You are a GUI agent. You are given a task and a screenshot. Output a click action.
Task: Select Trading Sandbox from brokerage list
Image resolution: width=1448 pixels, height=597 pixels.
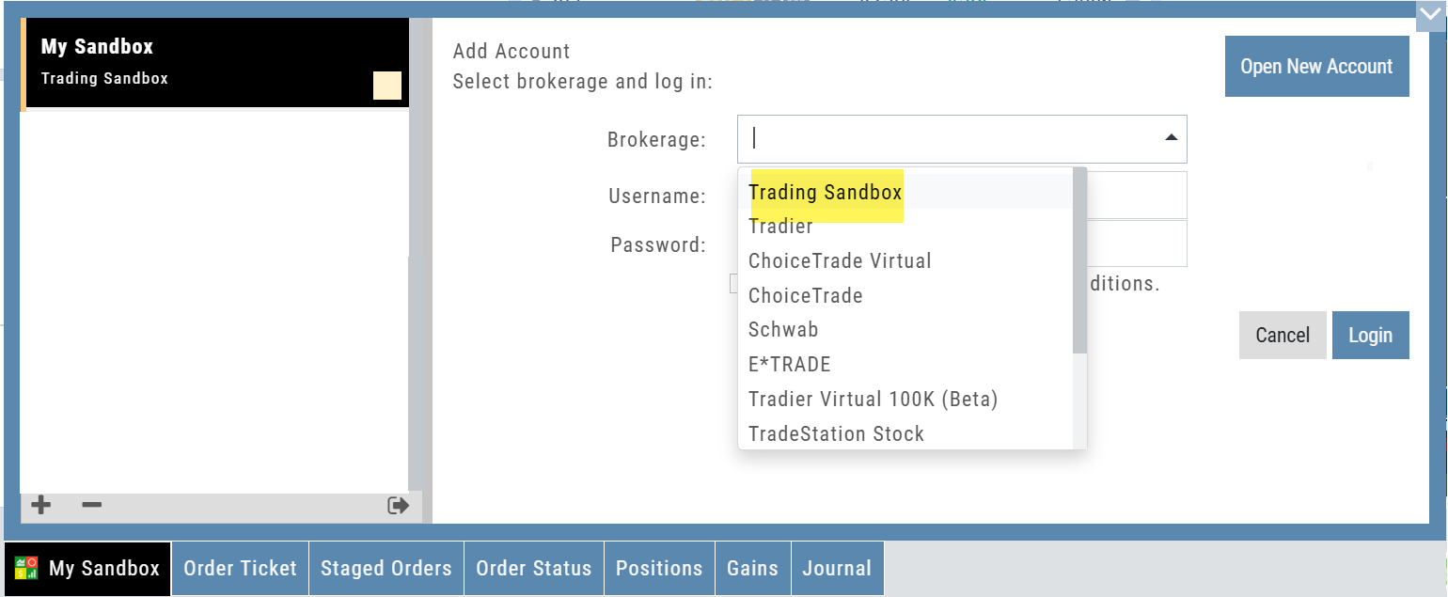[826, 193]
